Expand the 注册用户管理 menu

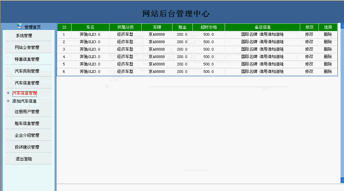pos(27,112)
